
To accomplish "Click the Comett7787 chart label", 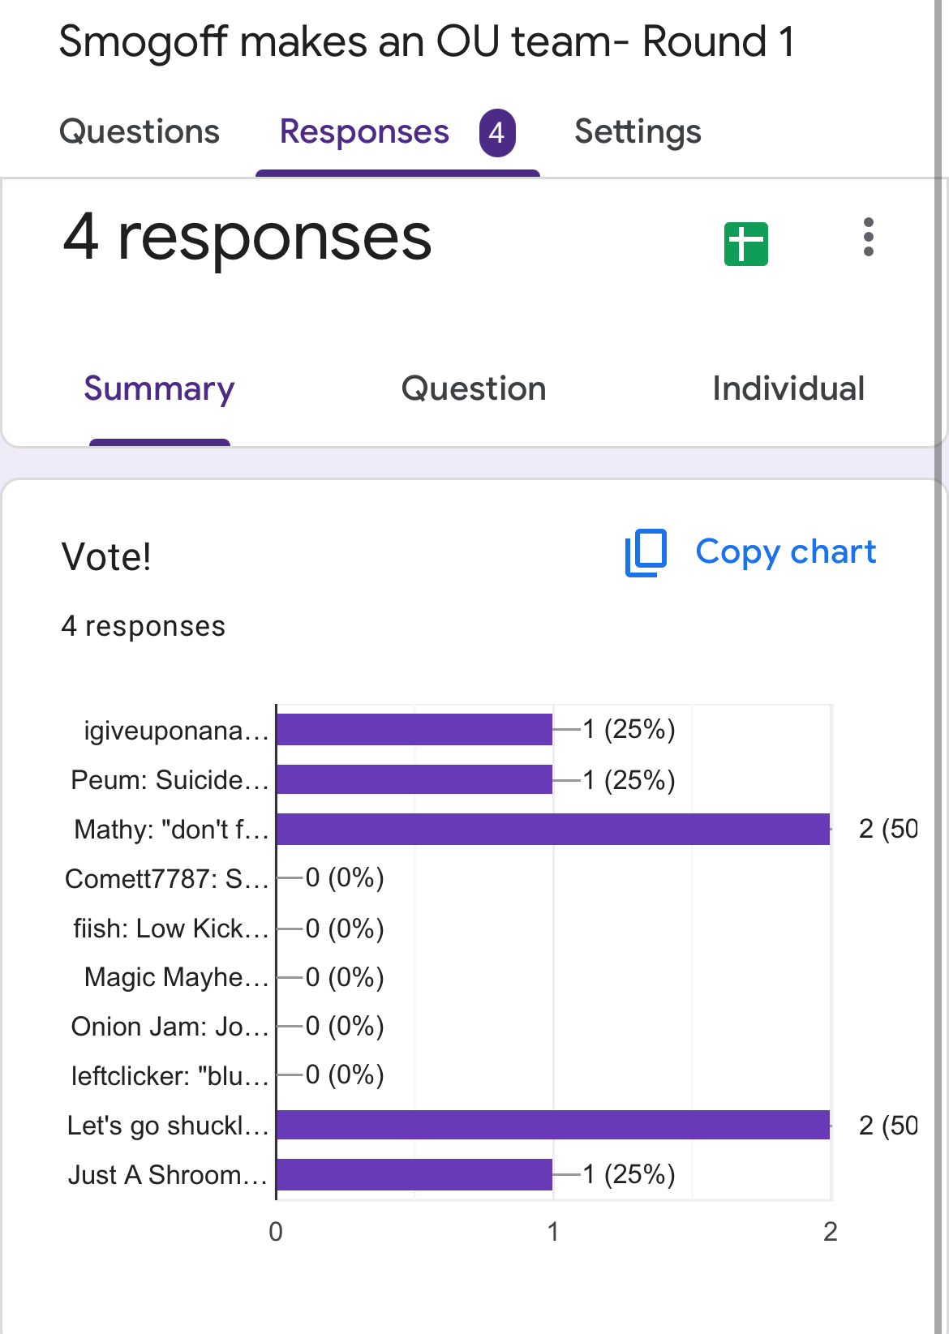I will 166,879.
